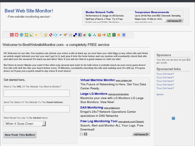
Task: Click the 'Sponsored links' heading text
Action: (x=168, y=69)
